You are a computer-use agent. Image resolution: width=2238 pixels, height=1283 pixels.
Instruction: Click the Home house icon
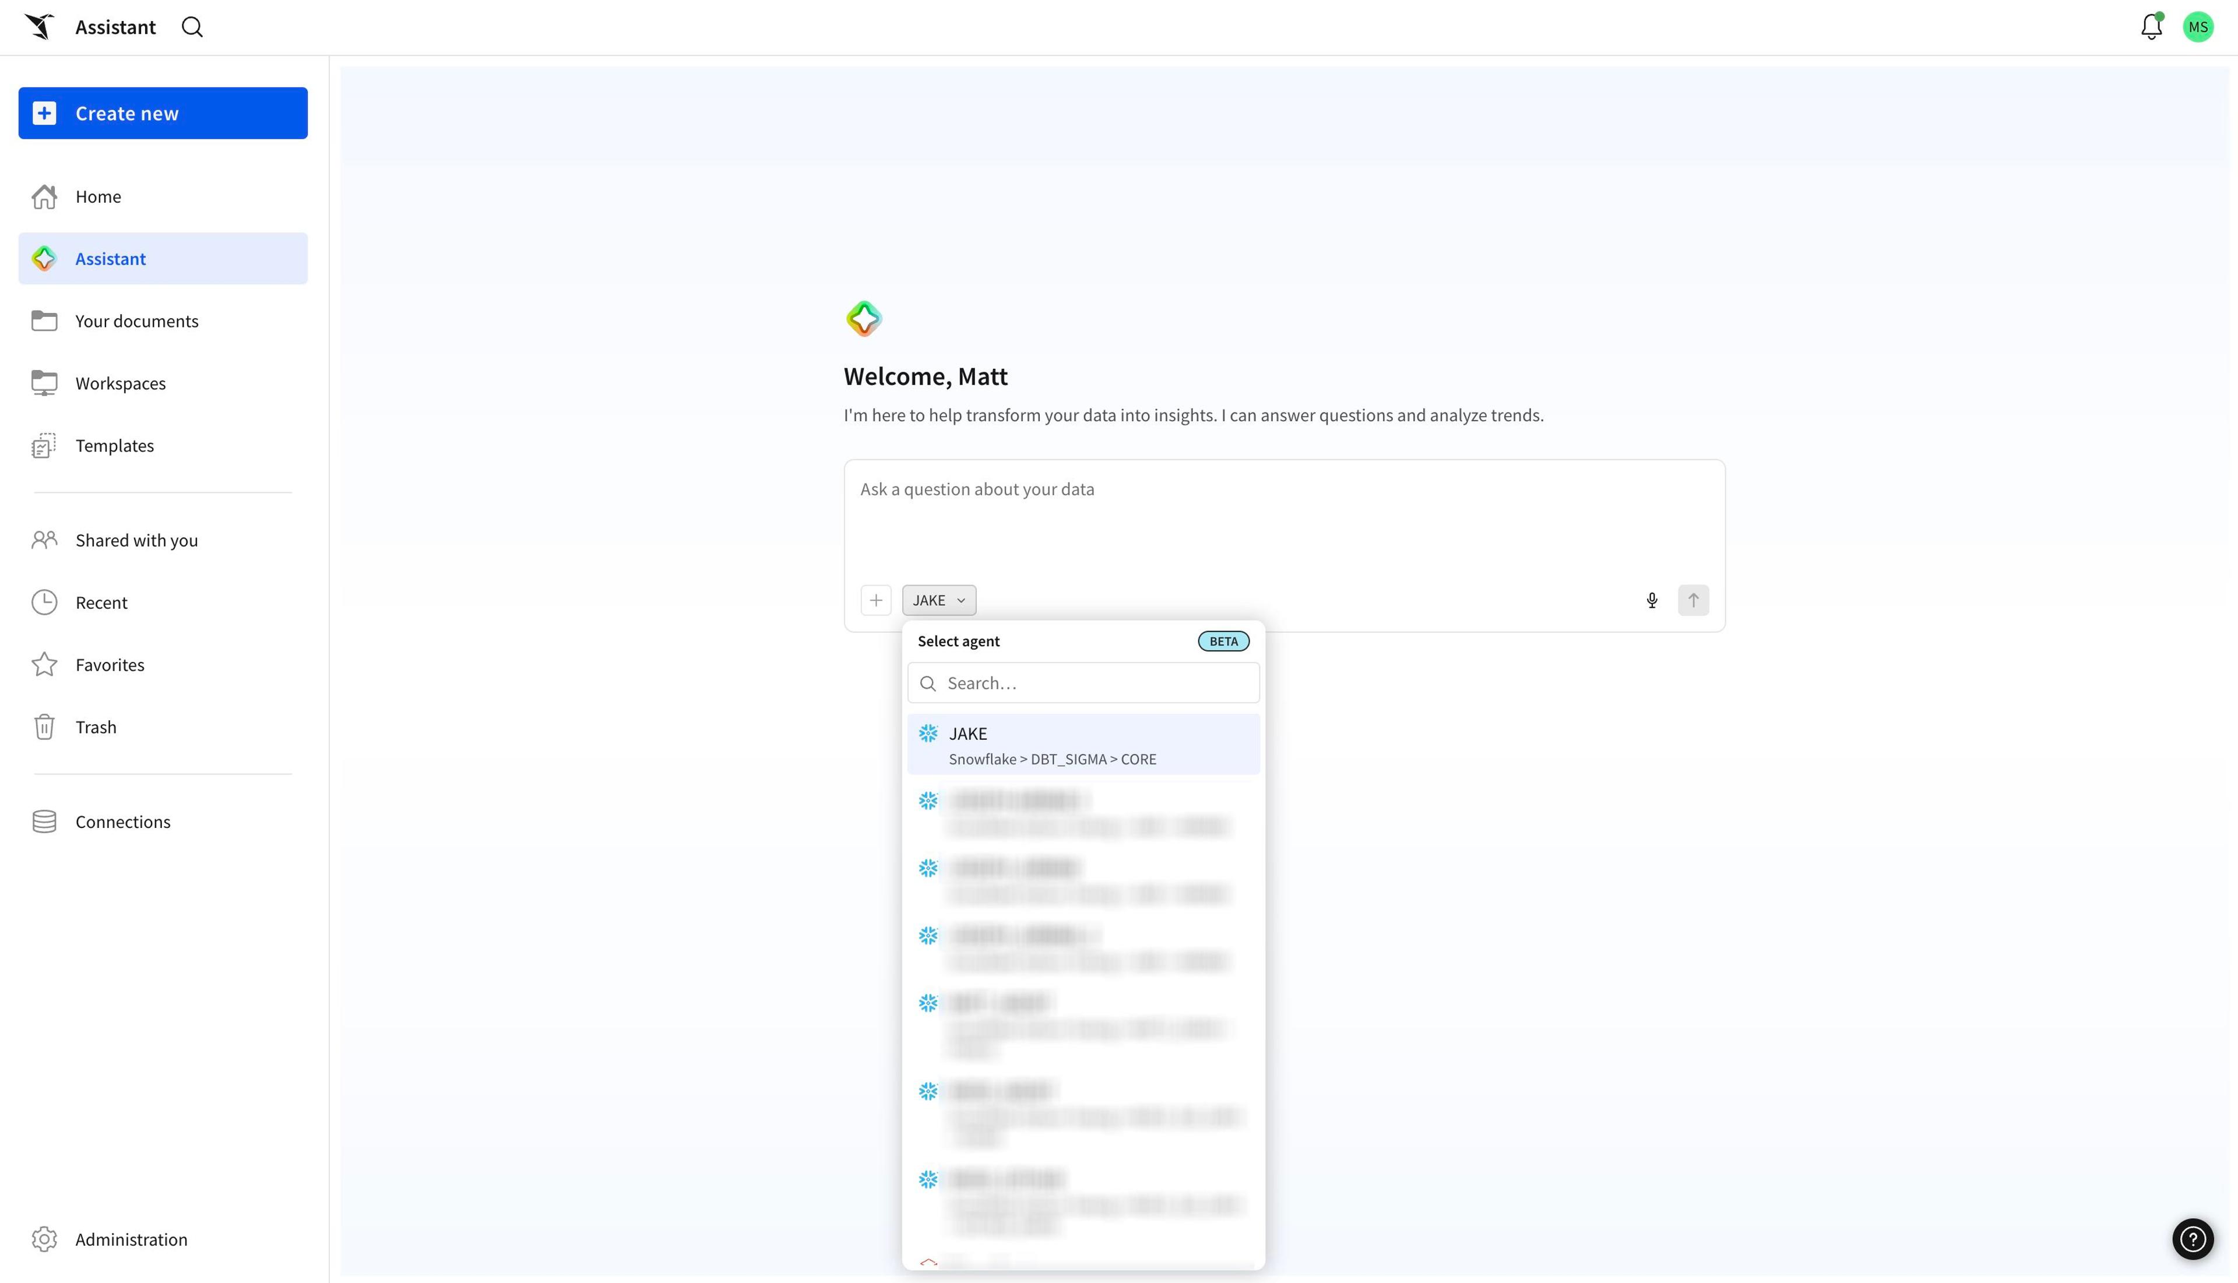pos(44,196)
